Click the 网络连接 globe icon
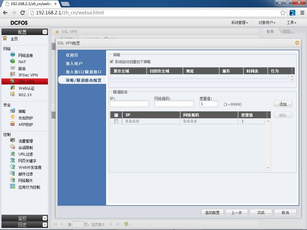The height and width of the screenshot is (230, 307). click(x=13, y=55)
